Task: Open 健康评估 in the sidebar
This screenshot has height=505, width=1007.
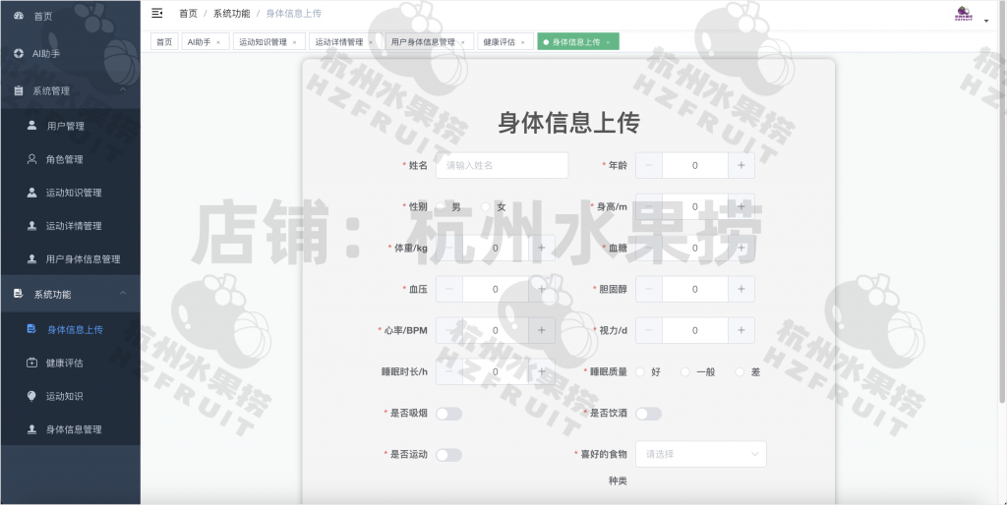Action: click(71, 363)
